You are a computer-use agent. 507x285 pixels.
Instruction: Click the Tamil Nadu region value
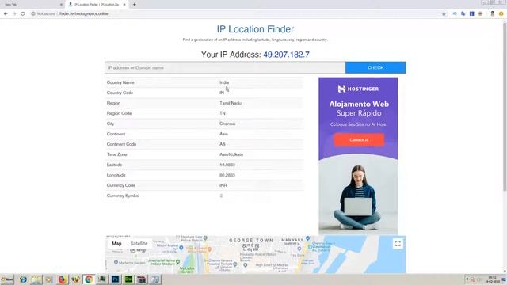tap(231, 103)
